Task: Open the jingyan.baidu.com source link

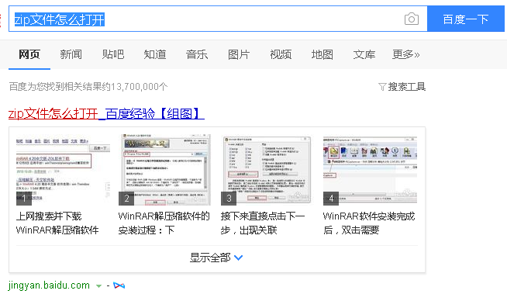Action: [49, 285]
